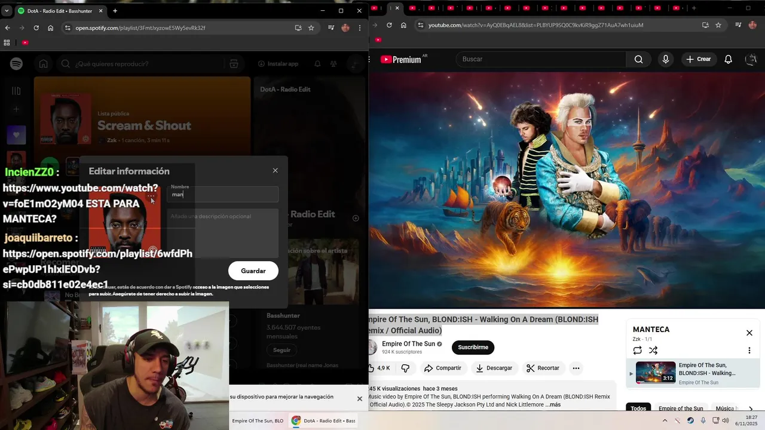Bookmark the Spotify page with the star

pyautogui.click(x=311, y=27)
